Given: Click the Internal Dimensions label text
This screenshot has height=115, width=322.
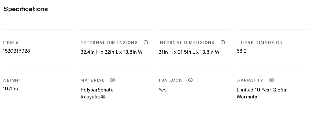Looking at the screenshot, I should pyautogui.click(x=186, y=43).
